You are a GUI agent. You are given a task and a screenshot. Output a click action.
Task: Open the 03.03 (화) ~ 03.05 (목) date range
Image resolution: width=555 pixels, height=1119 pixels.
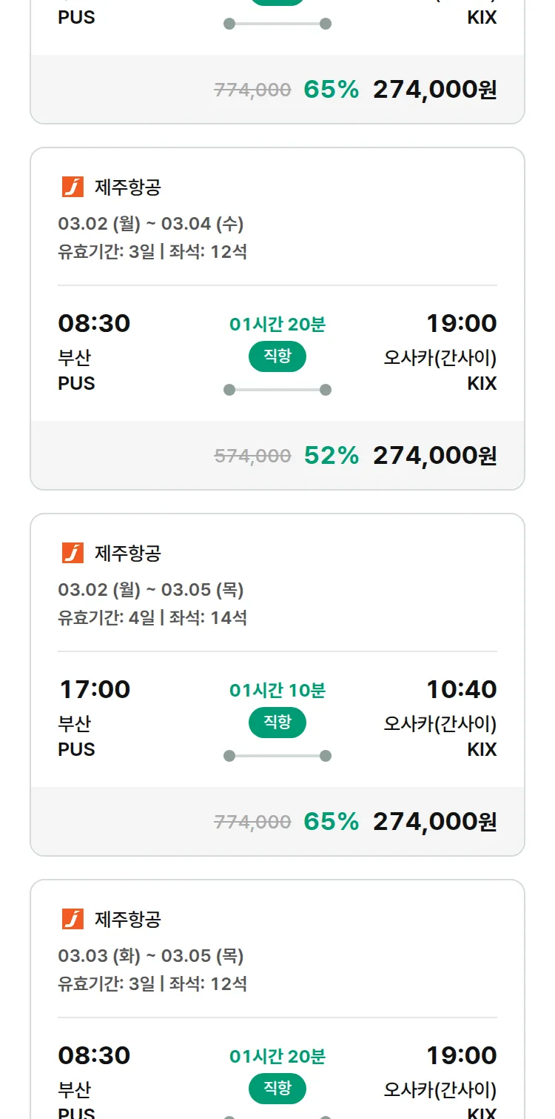[150, 956]
